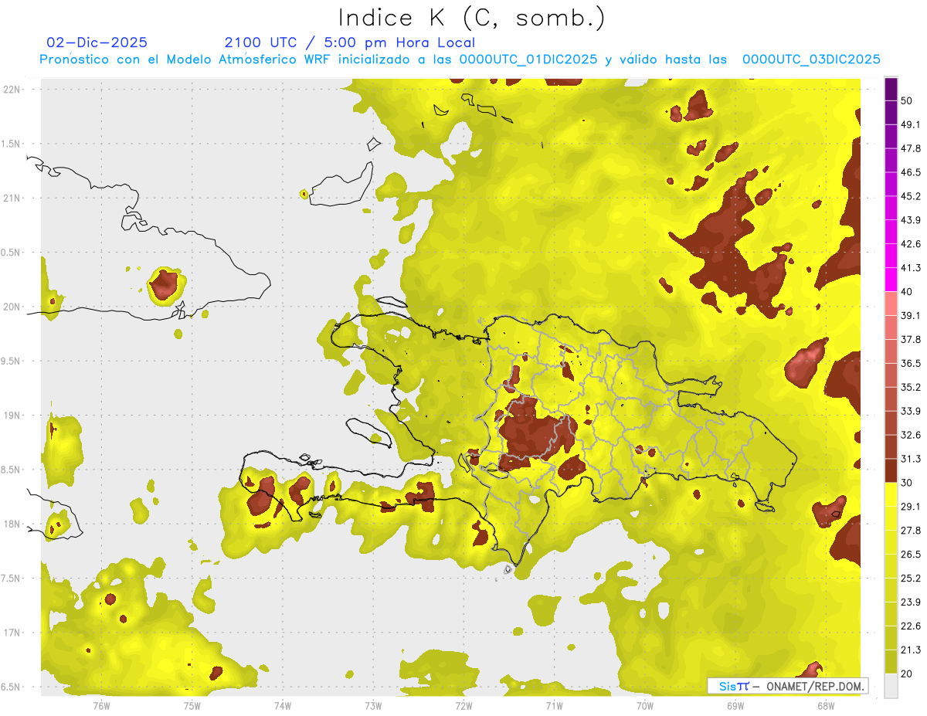
Task: Select the truncated "0.5N" latitude label
Action: (12, 253)
